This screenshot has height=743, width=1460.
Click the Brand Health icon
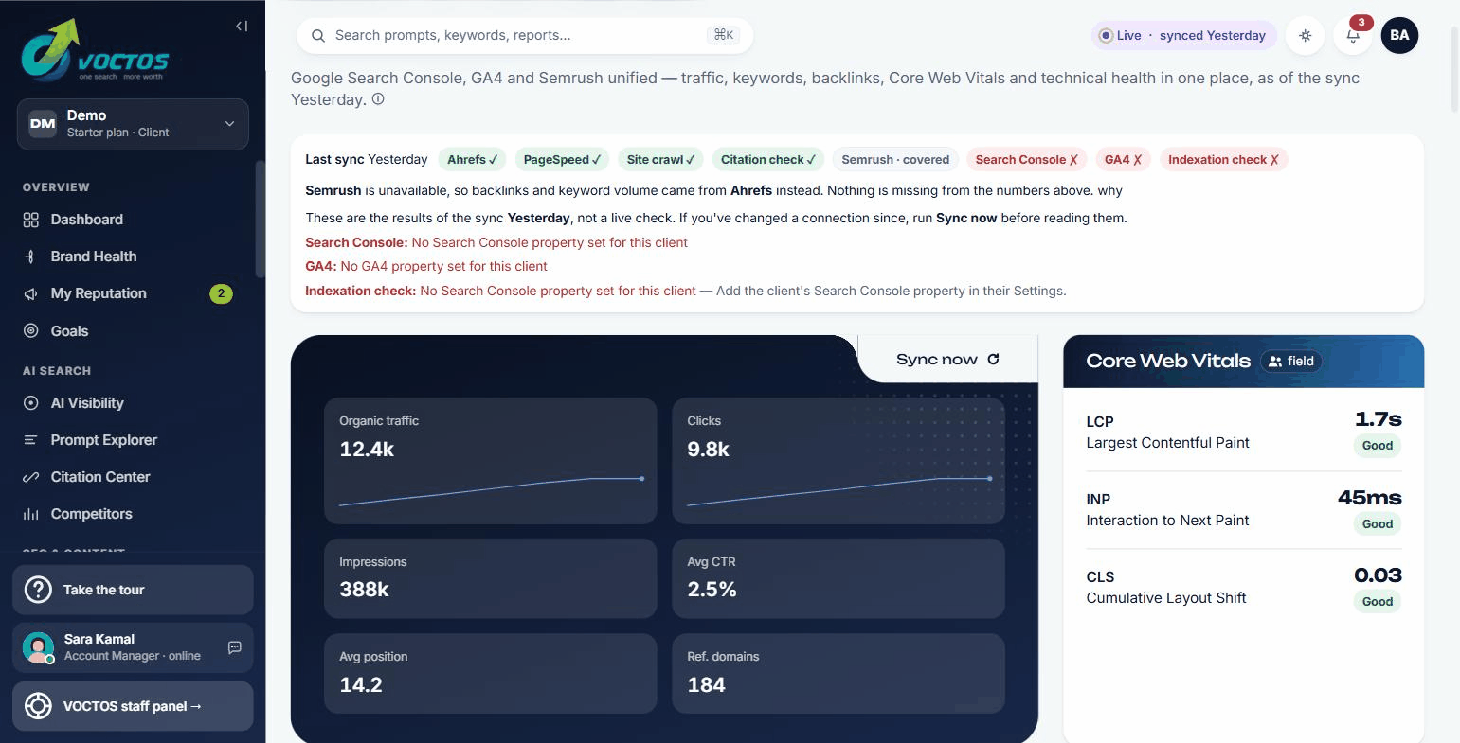pos(31,257)
